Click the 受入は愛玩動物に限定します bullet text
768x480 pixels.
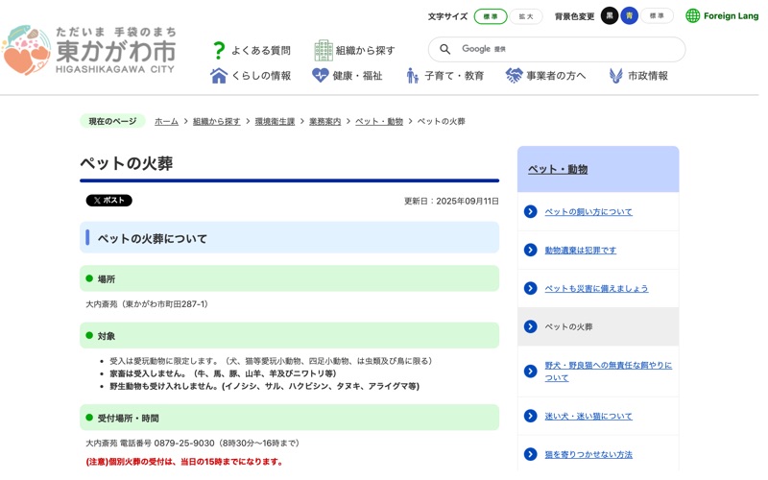pos(272,361)
